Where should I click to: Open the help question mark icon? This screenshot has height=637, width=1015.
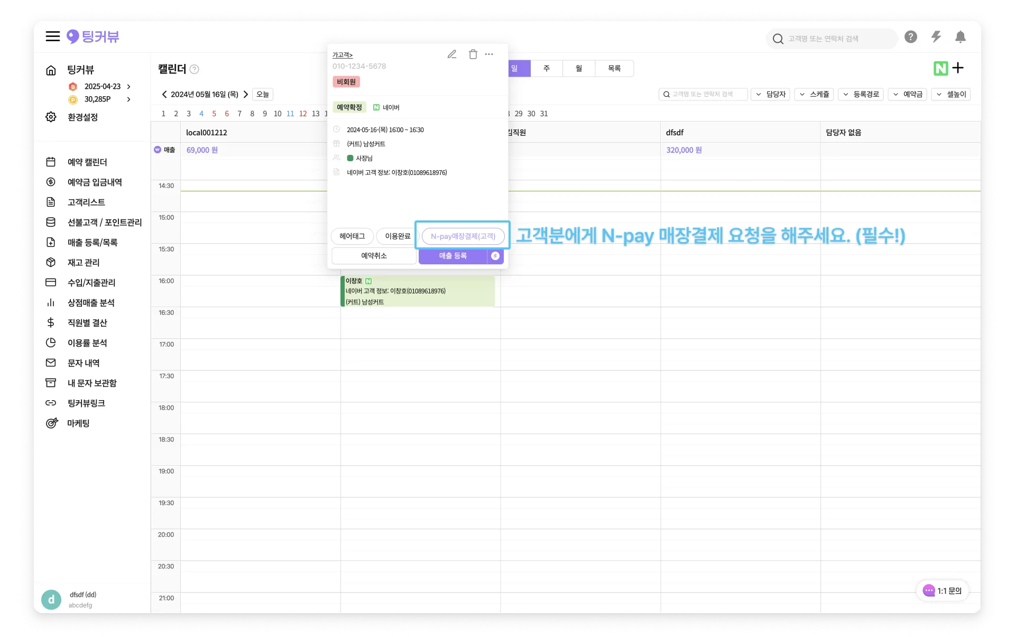click(x=910, y=37)
